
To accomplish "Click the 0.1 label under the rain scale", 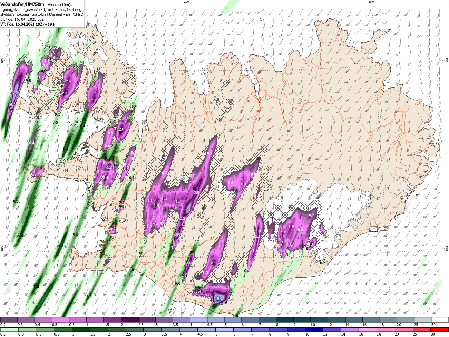I will 3,335.
